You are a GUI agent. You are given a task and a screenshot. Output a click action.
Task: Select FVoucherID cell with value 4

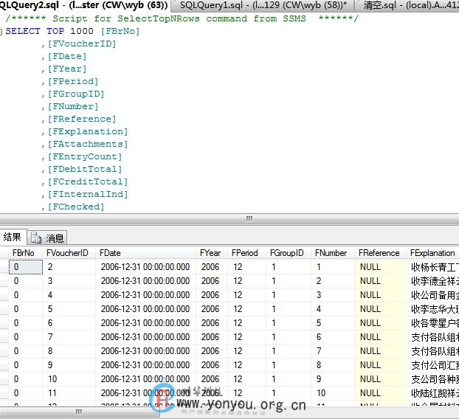pyautogui.click(x=69, y=295)
